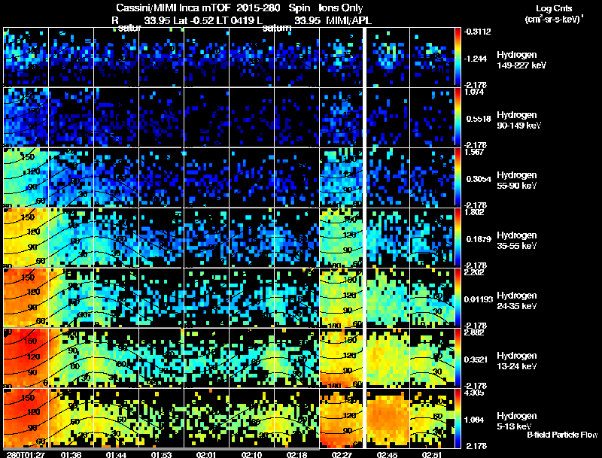Select the 01:36 time axis label

(71, 454)
